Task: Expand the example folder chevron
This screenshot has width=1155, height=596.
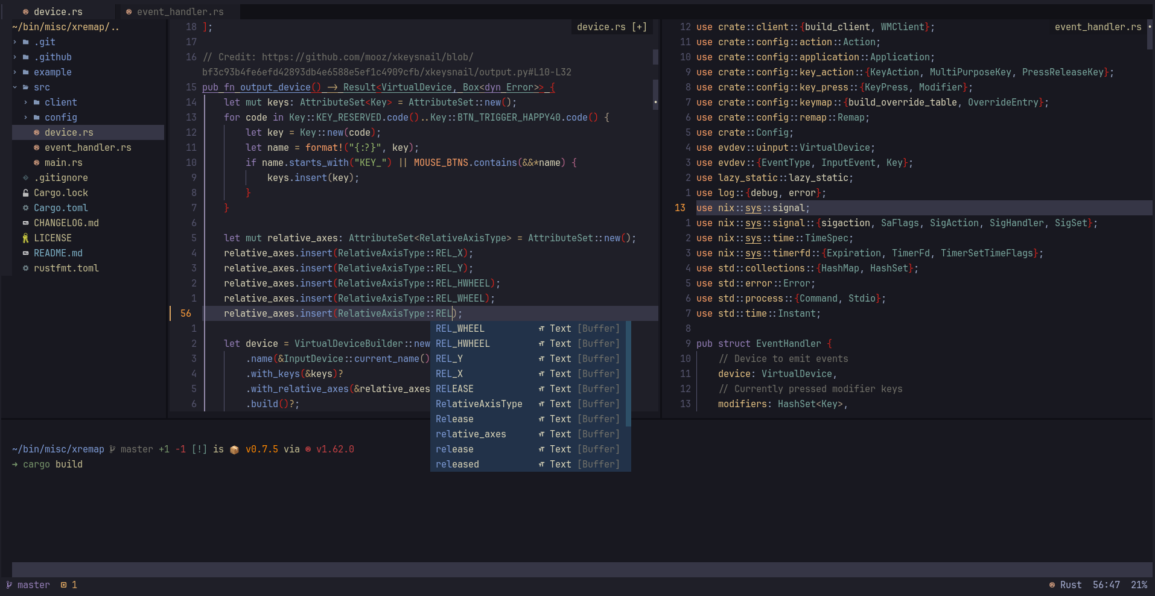Action: pyautogui.click(x=15, y=72)
